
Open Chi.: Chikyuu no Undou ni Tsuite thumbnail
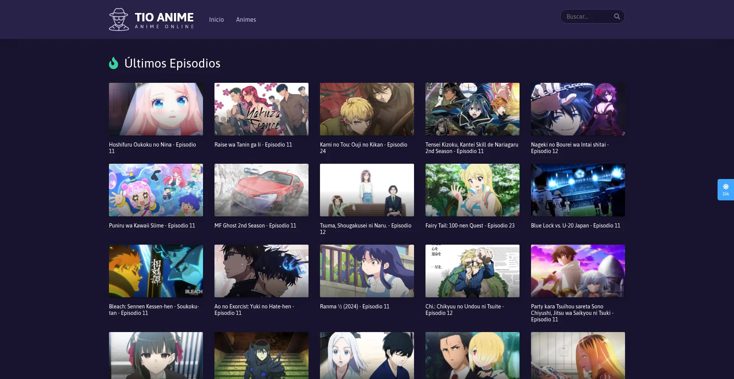pyautogui.click(x=473, y=271)
